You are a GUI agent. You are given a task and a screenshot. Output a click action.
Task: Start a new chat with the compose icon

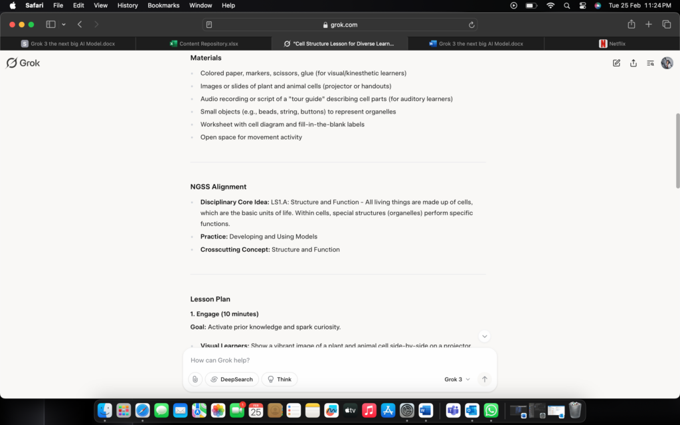click(x=616, y=63)
